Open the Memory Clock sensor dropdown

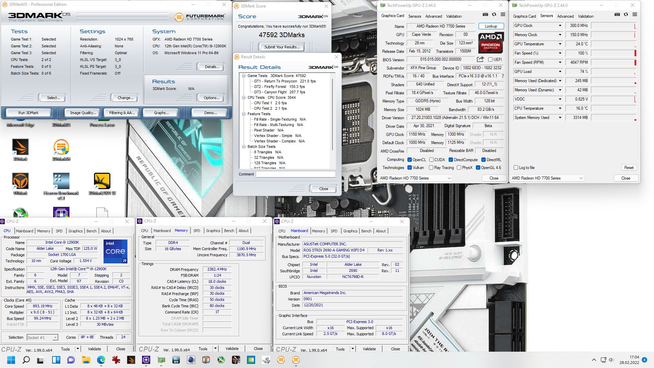560,35
